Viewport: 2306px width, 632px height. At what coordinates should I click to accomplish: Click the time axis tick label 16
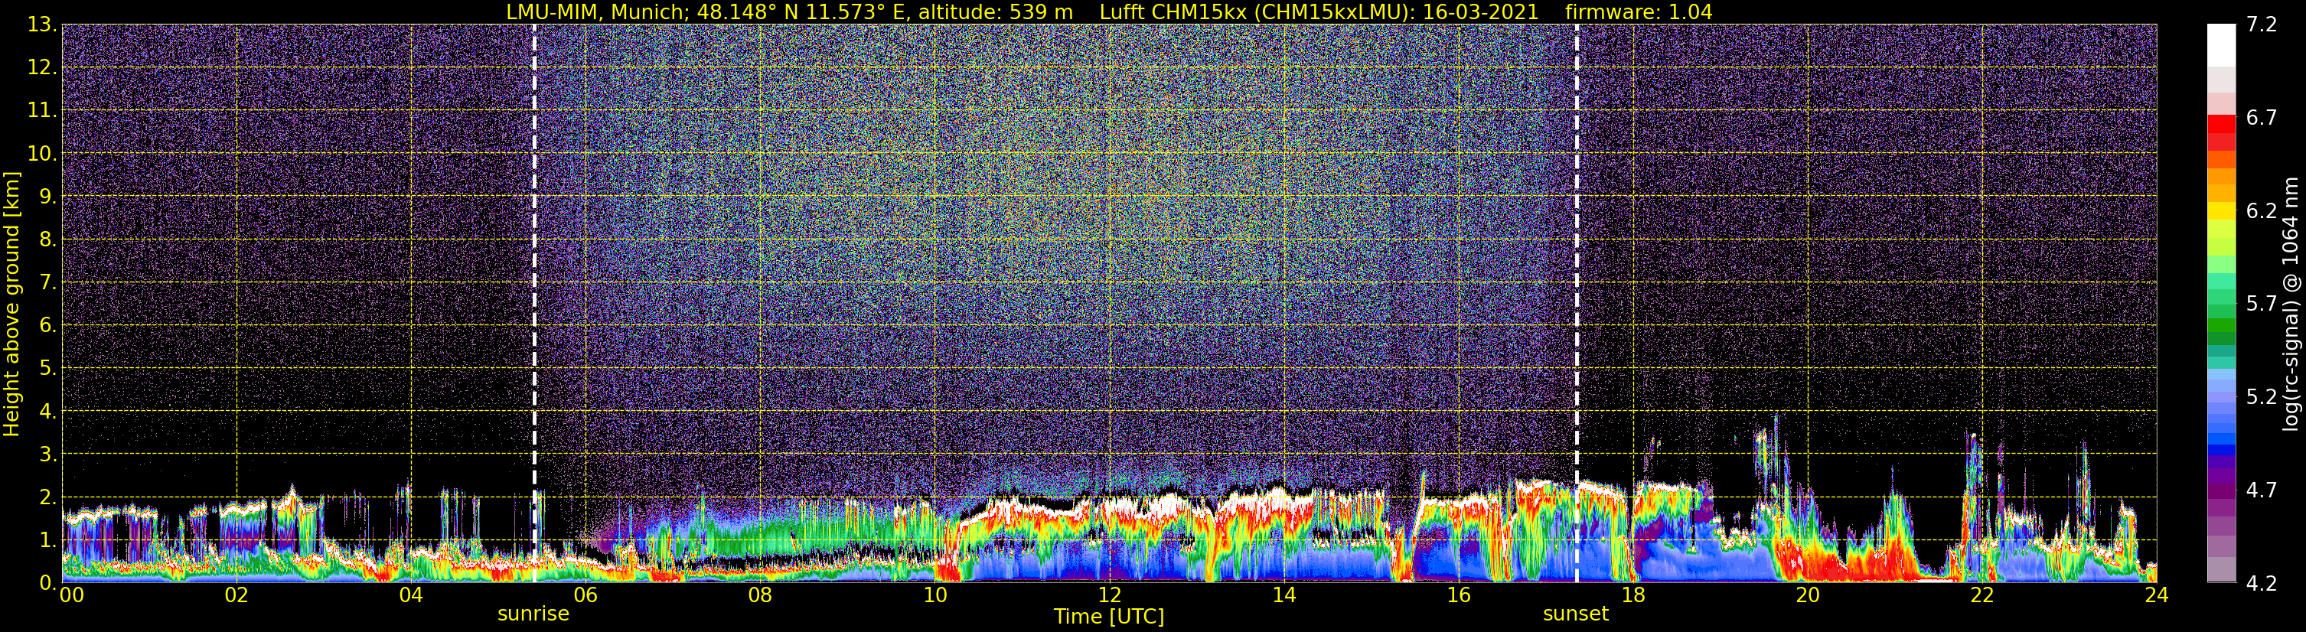(x=1458, y=596)
